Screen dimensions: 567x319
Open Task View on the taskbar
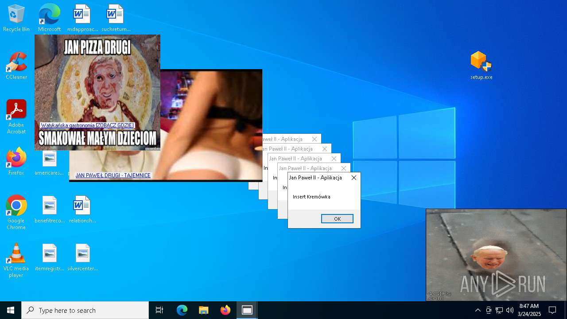(x=159, y=310)
